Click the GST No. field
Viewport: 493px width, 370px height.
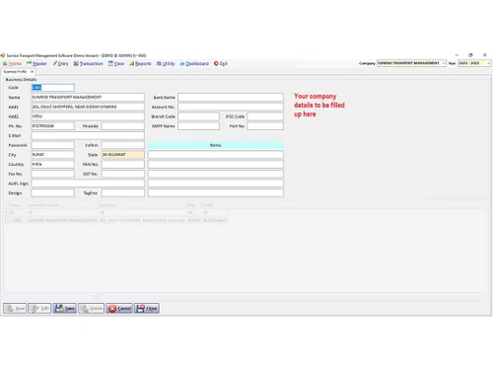click(x=123, y=174)
